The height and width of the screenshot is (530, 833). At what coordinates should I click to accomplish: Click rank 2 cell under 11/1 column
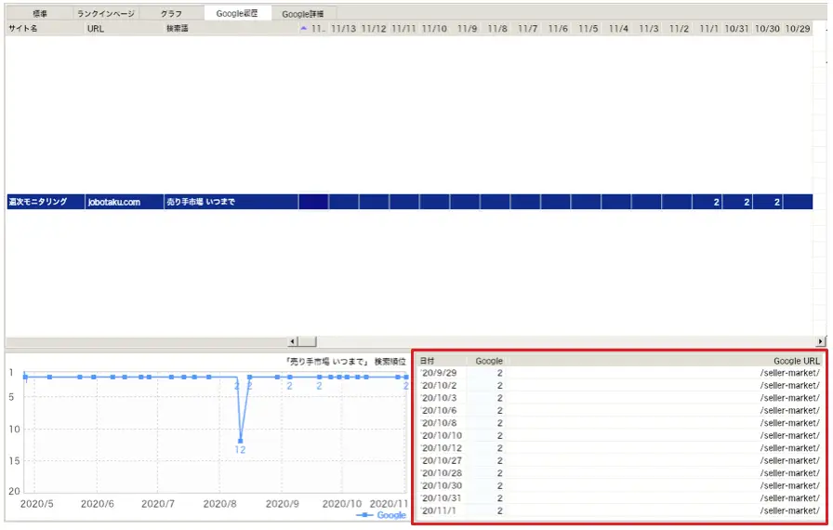coord(707,202)
